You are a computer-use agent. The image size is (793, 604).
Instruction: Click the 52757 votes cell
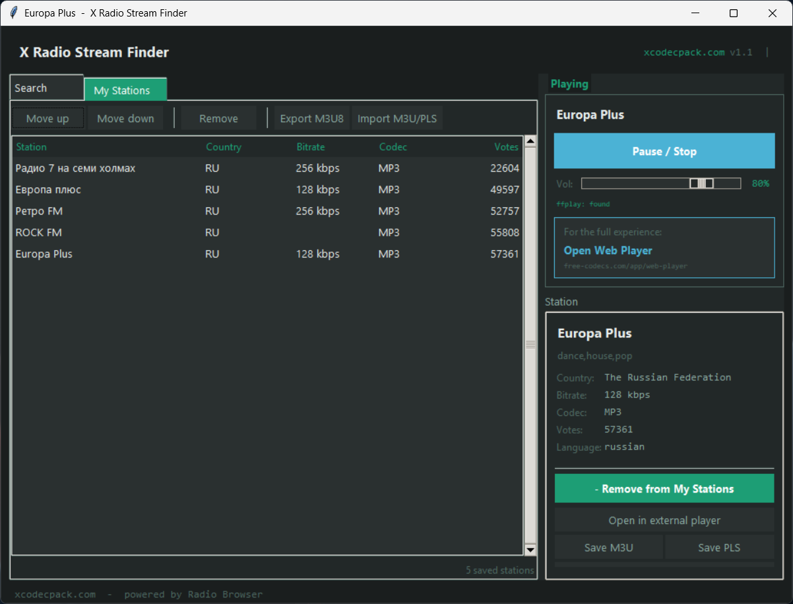(x=505, y=211)
